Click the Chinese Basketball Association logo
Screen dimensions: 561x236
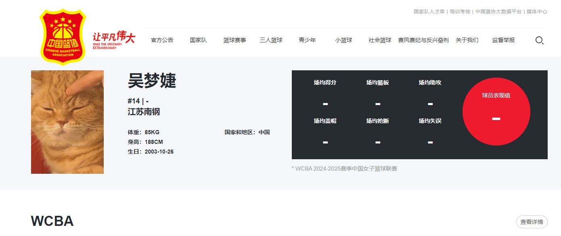point(63,37)
